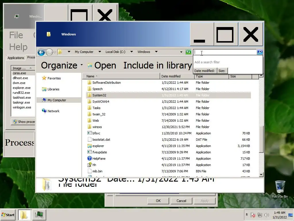Select the twain_32 folder icon
This screenshot has width=294, height=221.
coord(90,114)
